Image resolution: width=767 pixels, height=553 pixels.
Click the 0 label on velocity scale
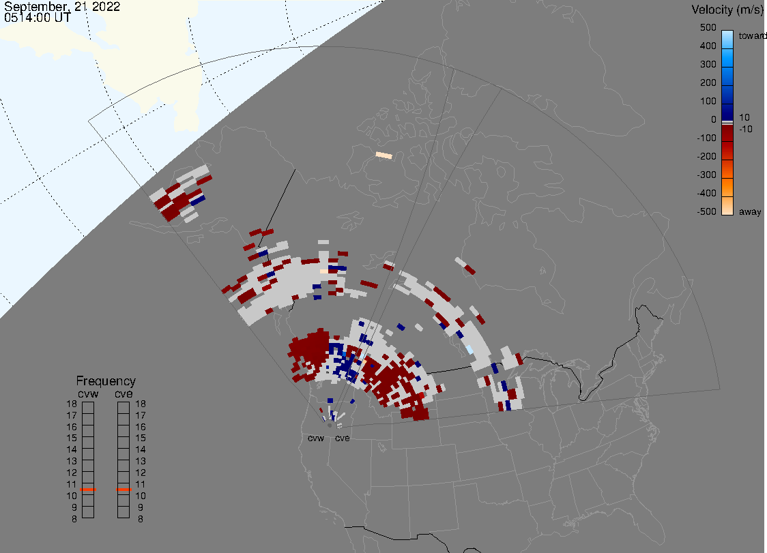714,120
